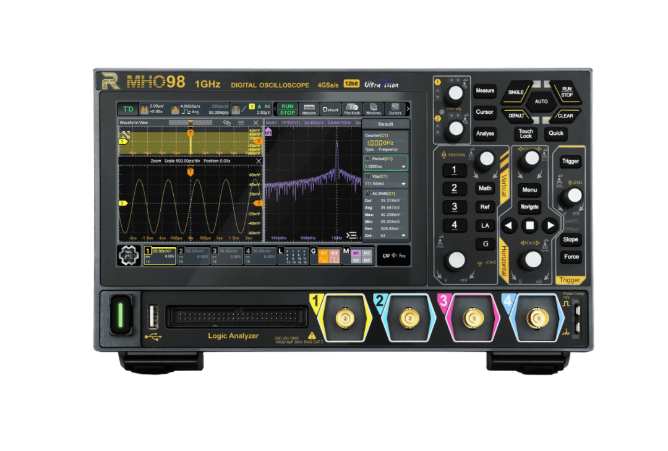Collapse the AC.RMS(C1) statistics panel
Screen dimensions: 668x451
403,235
